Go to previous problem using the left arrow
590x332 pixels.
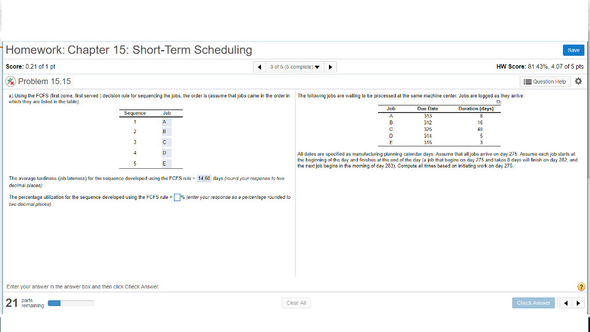(x=259, y=66)
